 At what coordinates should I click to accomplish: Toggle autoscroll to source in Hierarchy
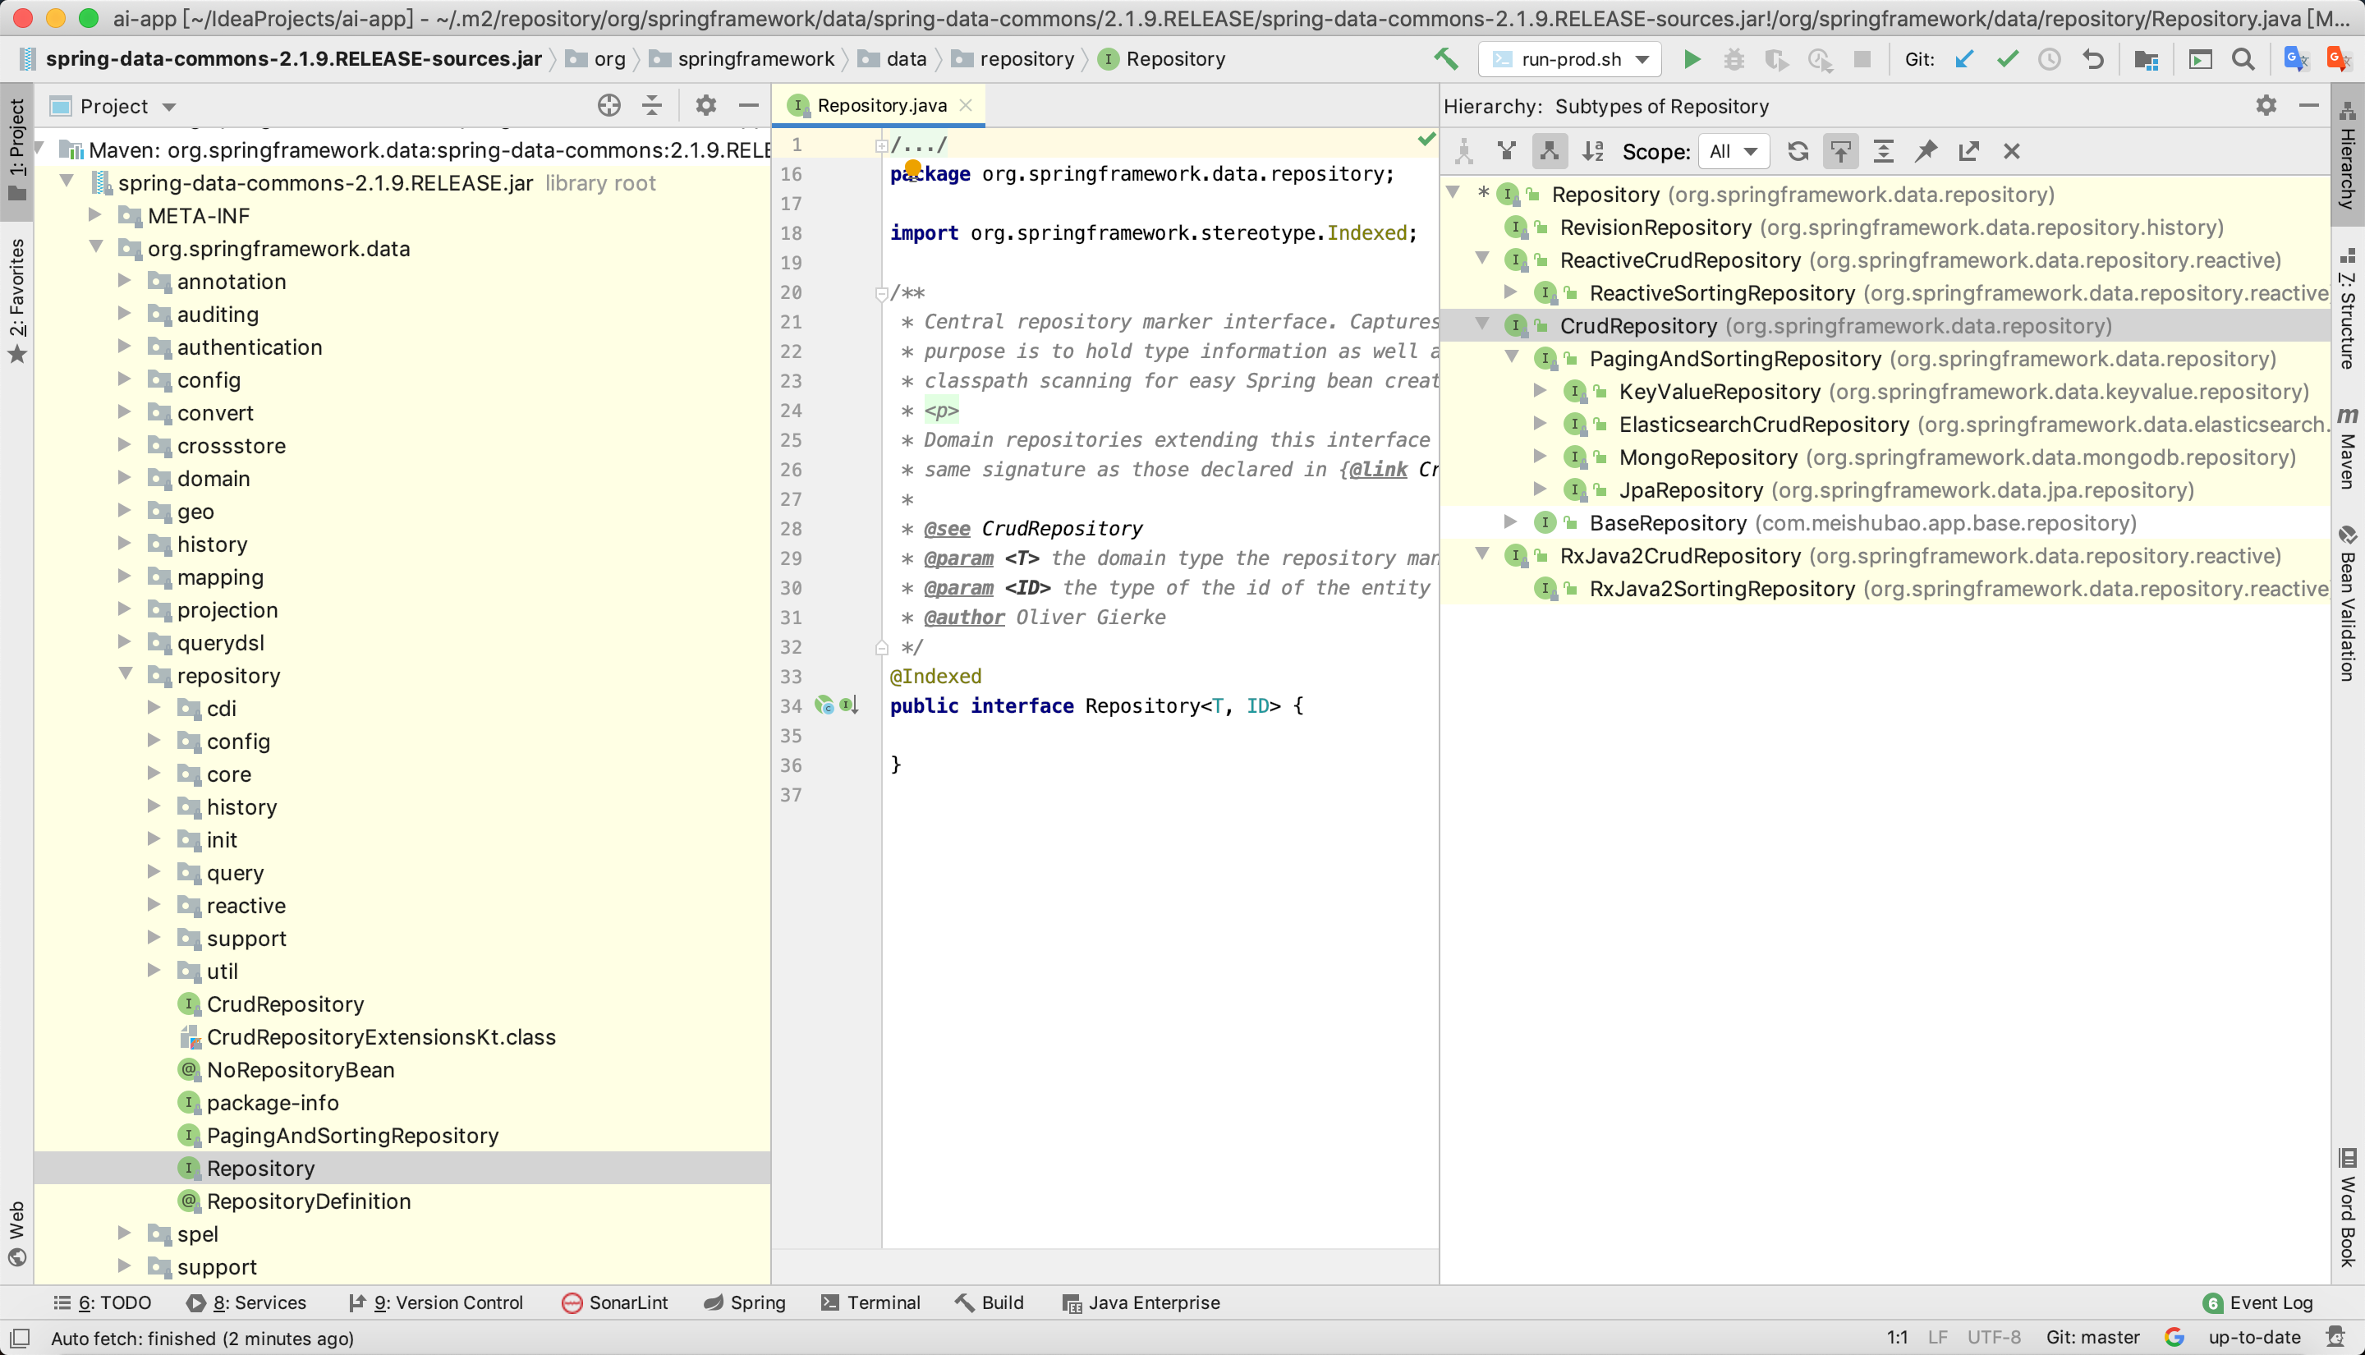click(x=1841, y=151)
